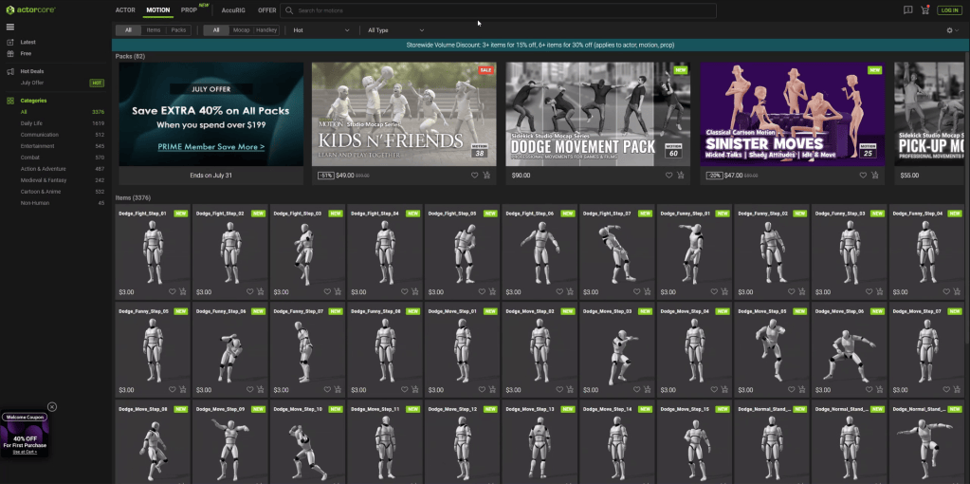Click PRIME Member Save More link

pos(210,147)
